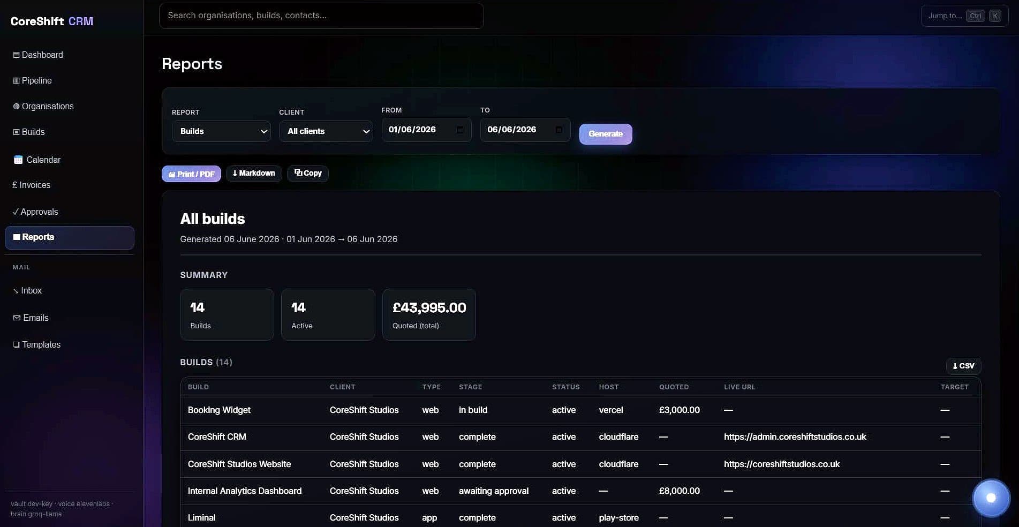
Task: Click the Print / PDF button
Action: [x=191, y=174]
